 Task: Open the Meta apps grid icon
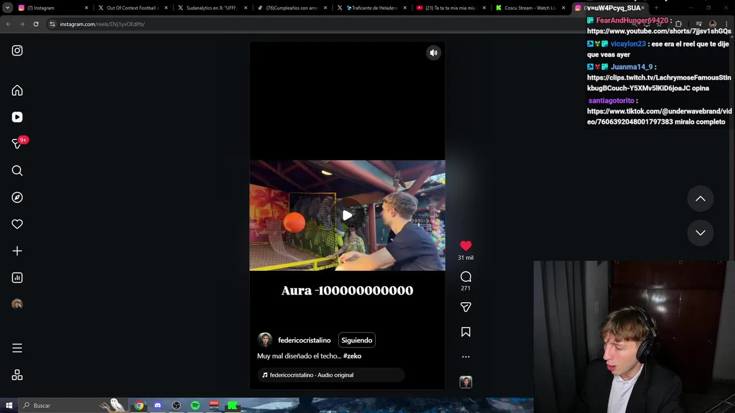pyautogui.click(x=17, y=375)
